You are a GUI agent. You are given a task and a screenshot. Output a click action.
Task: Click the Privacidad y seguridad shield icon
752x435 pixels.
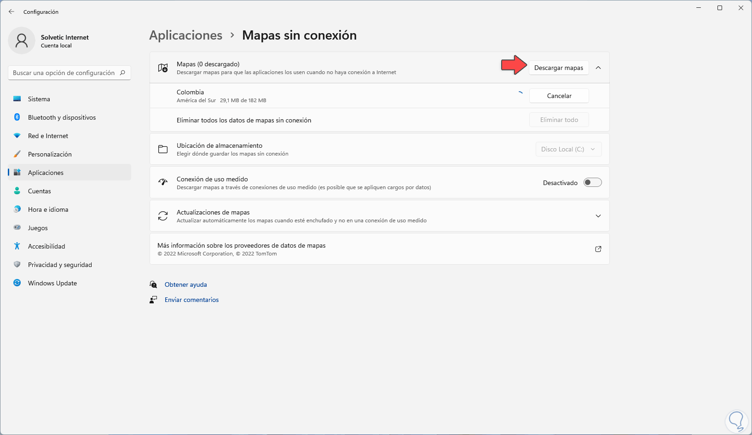coord(17,265)
